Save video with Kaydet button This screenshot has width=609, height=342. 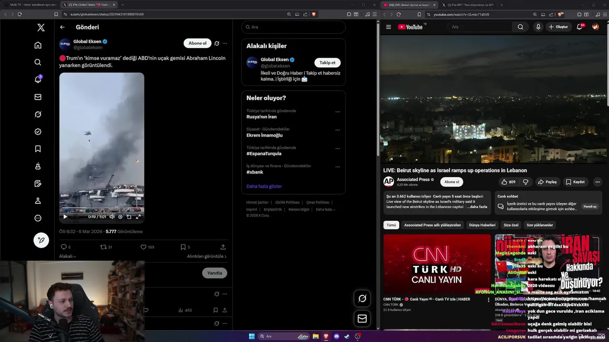[x=575, y=182]
